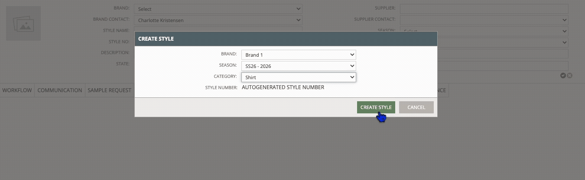Expand the background Brand dropdown showing Select

pyautogui.click(x=218, y=9)
